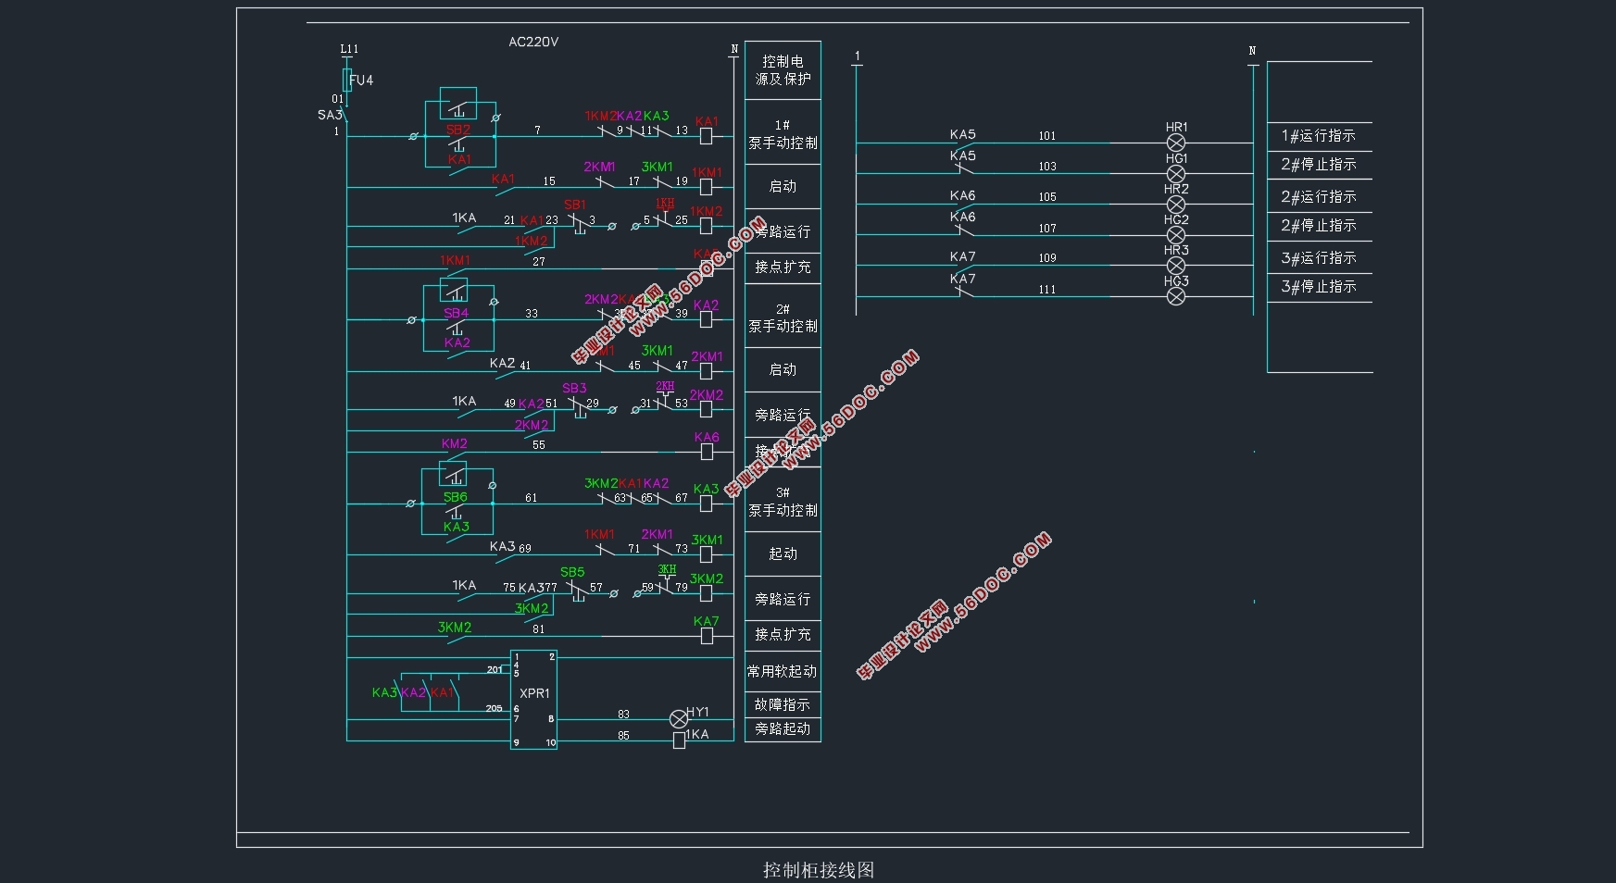Screen dimensions: 1616x883
Task: Click the HR1 indicator lamp symbol
Action: (1175, 143)
